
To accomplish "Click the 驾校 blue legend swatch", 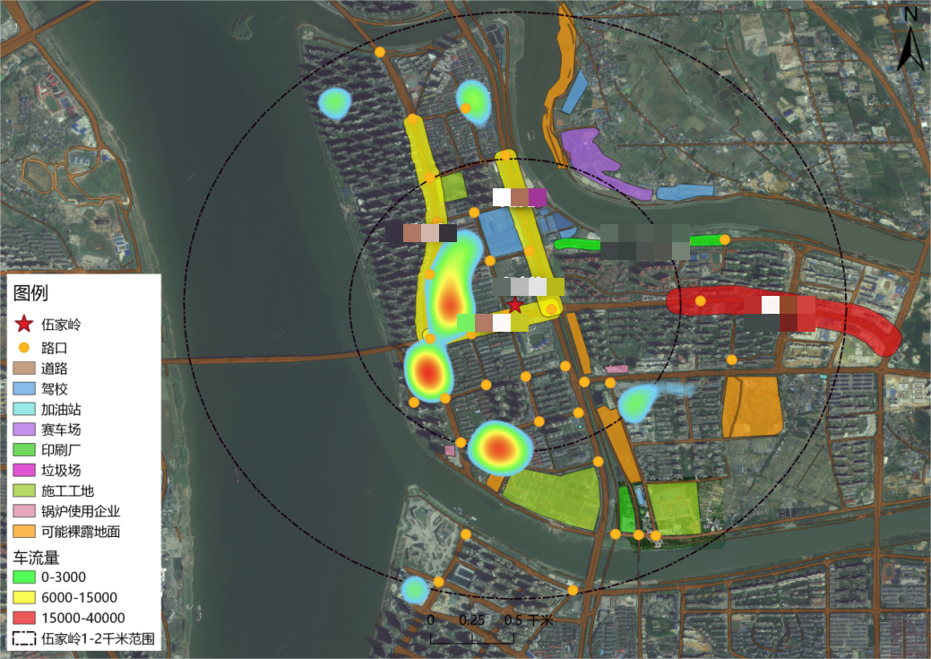I will [x=24, y=389].
